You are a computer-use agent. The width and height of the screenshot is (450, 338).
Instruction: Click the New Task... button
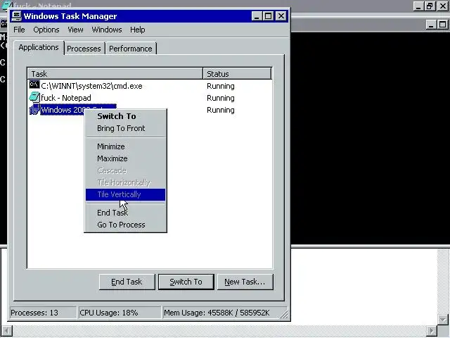click(245, 282)
